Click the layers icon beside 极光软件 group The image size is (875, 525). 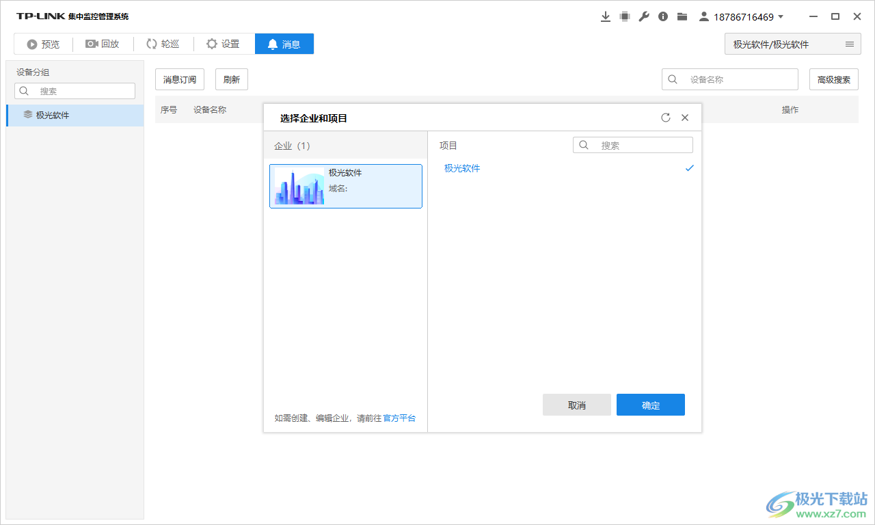pyautogui.click(x=27, y=115)
